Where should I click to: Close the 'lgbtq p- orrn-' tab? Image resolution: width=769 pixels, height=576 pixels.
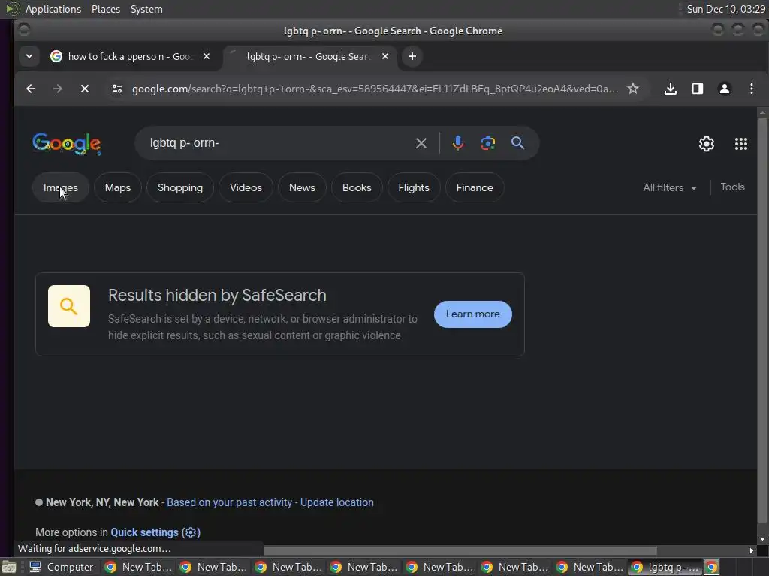pyautogui.click(x=385, y=56)
